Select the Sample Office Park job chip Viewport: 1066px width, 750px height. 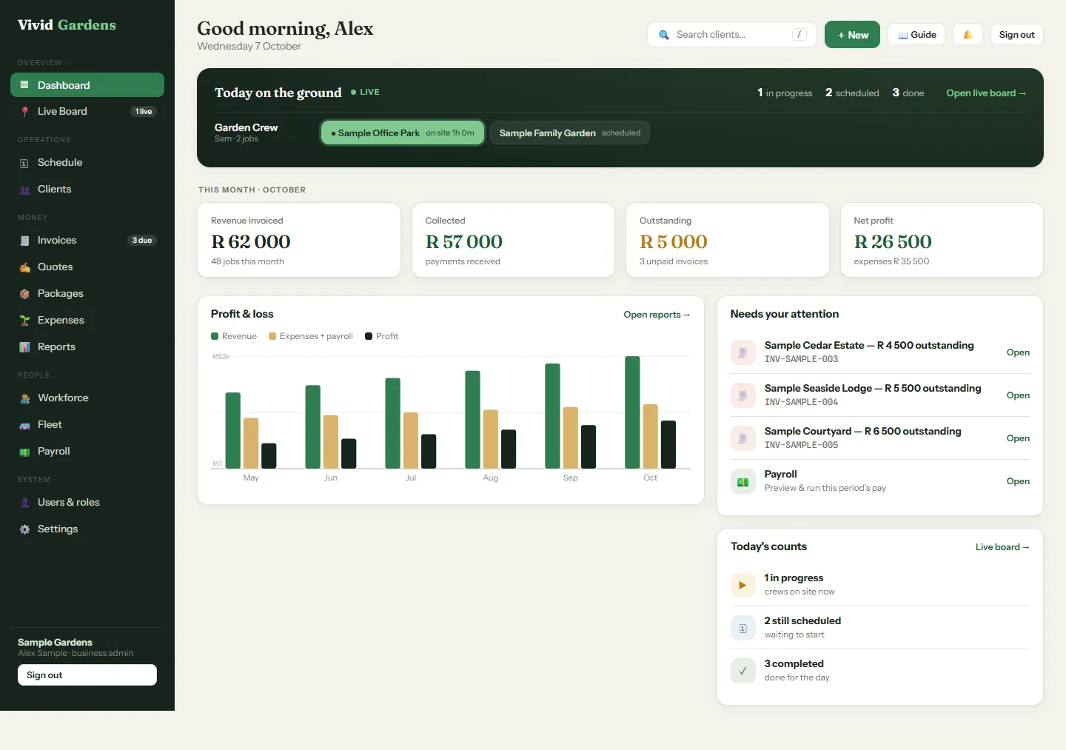tap(403, 133)
